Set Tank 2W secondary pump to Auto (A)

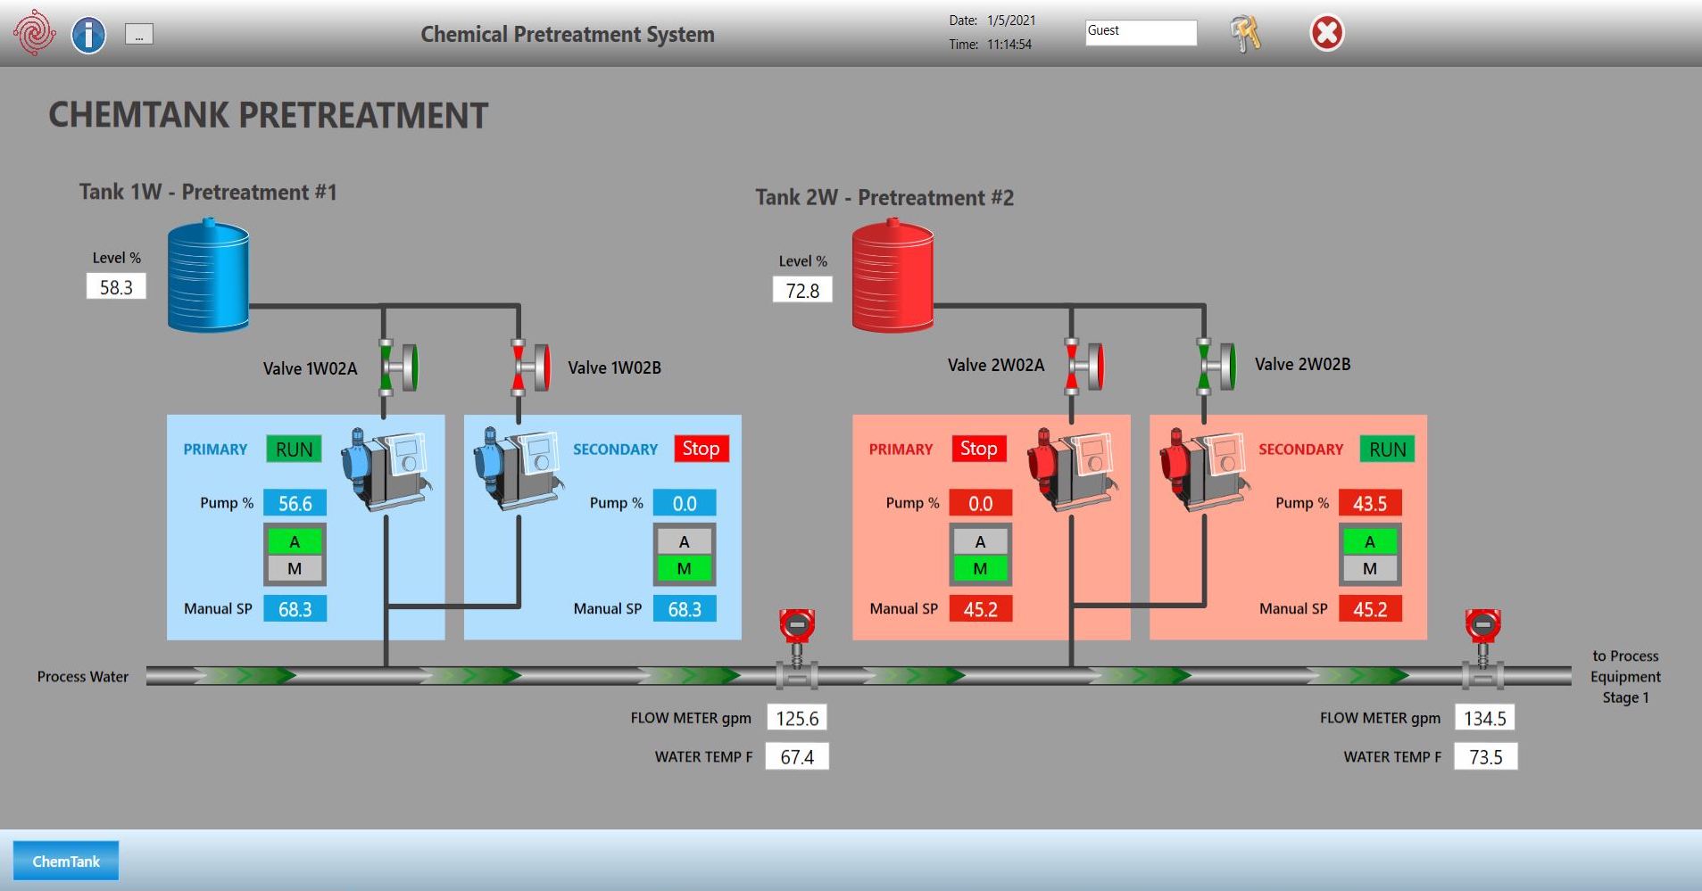1370,541
